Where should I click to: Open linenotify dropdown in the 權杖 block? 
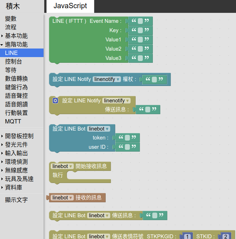pyautogui.click(x=107, y=79)
